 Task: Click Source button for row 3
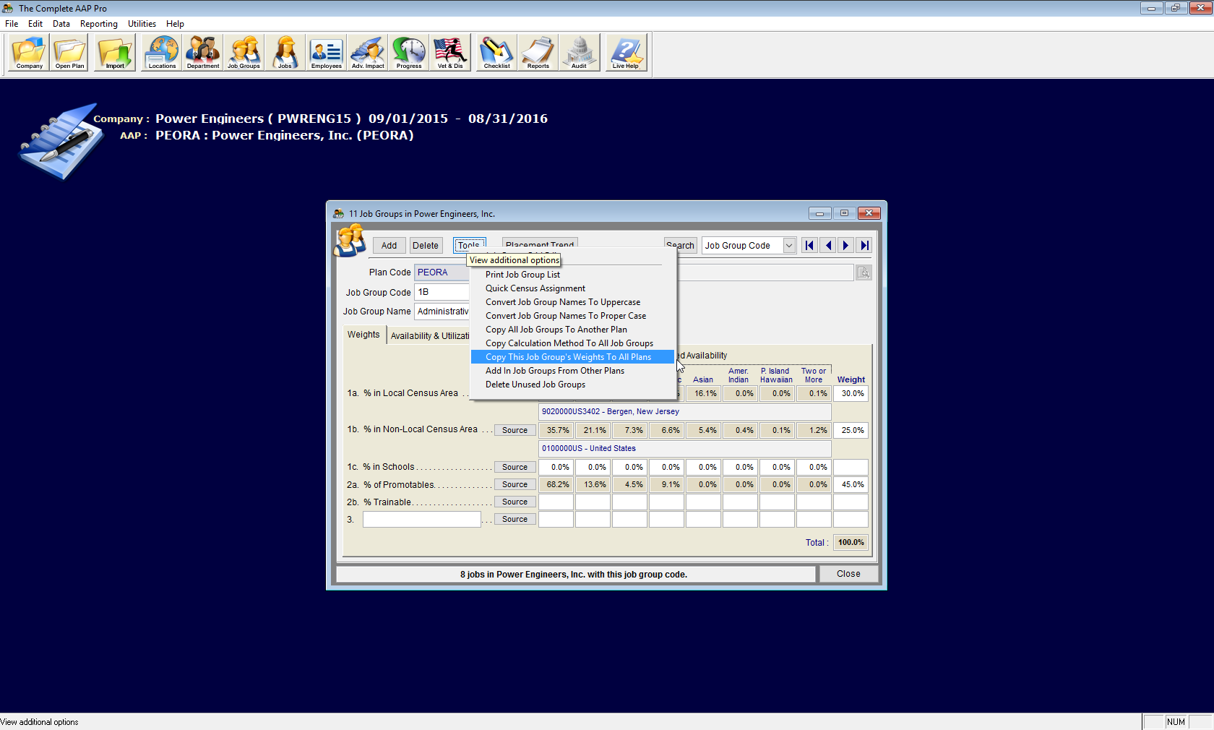pyautogui.click(x=515, y=519)
